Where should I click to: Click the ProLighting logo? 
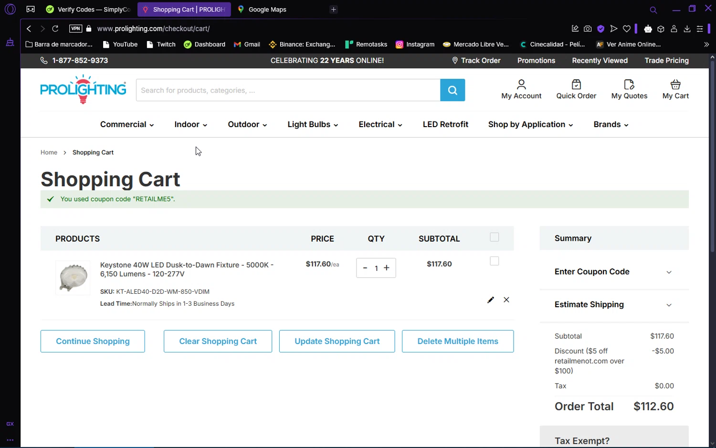(x=83, y=89)
